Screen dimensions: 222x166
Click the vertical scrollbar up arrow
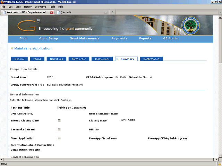pyautogui.click(x=220, y=17)
